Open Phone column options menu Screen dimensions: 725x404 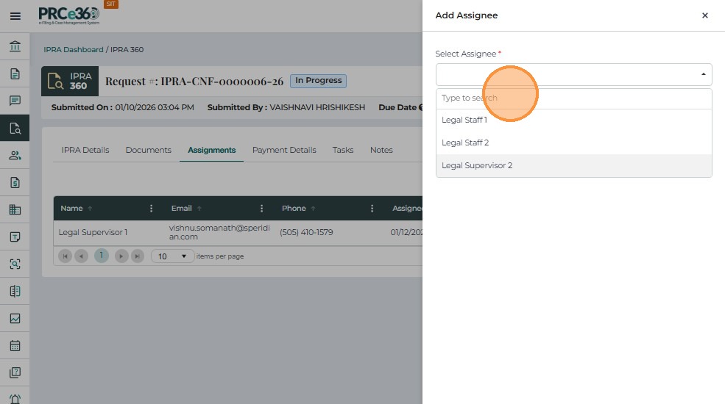372,209
